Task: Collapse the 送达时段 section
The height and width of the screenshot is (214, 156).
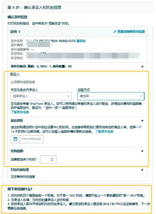Action: [142, 121]
